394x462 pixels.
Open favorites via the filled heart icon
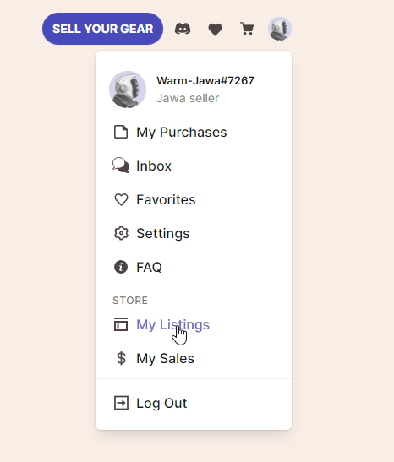[215, 30]
